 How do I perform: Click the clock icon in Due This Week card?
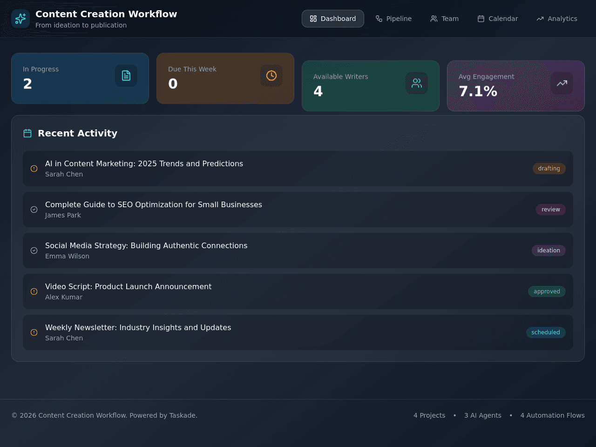271,75
